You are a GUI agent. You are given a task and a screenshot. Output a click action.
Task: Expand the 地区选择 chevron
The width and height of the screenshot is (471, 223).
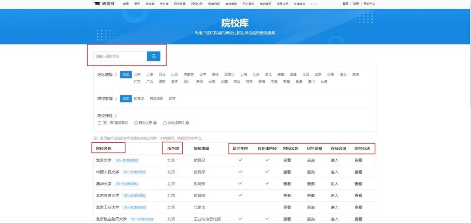[116, 75]
